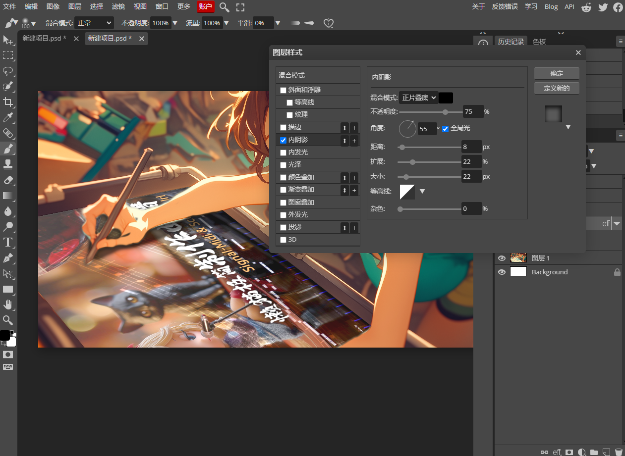
Task: Open the 反馈错误 link
Action: (x=505, y=6)
